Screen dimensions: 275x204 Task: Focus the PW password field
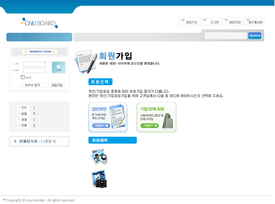(x=34, y=70)
